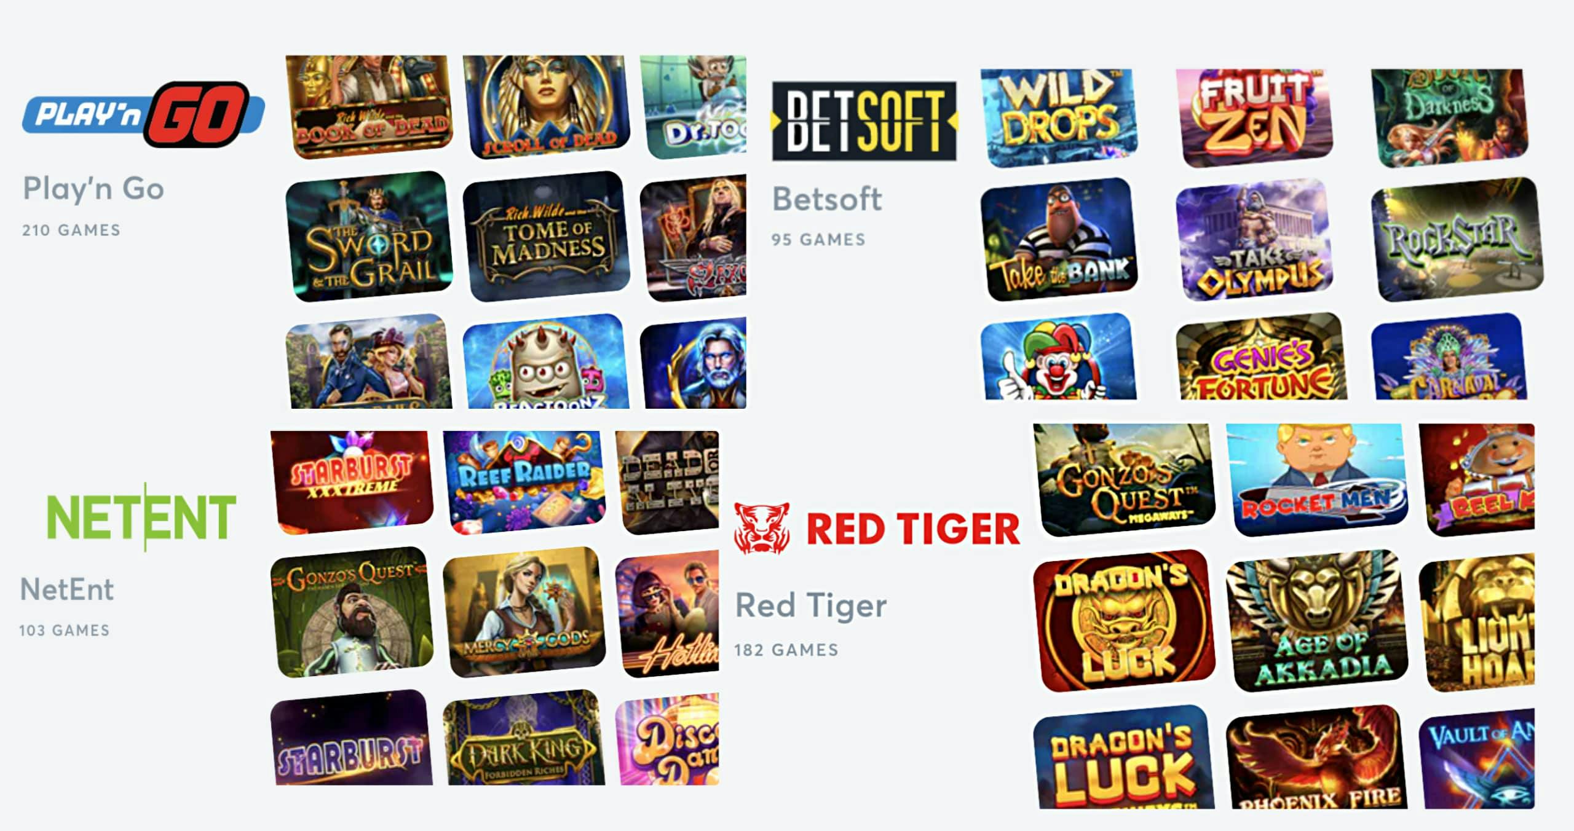The width and height of the screenshot is (1574, 831).
Task: Select the Fruit Zen game tile
Action: pyautogui.click(x=1254, y=118)
